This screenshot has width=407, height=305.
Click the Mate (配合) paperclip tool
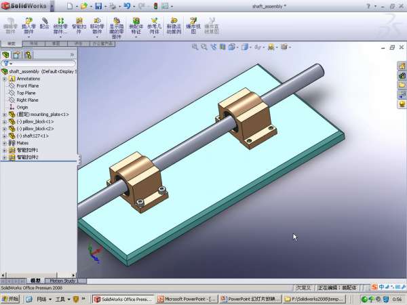tap(45, 24)
